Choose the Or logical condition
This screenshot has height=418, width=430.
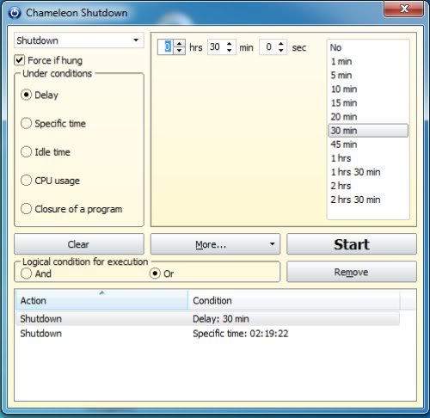coord(155,274)
